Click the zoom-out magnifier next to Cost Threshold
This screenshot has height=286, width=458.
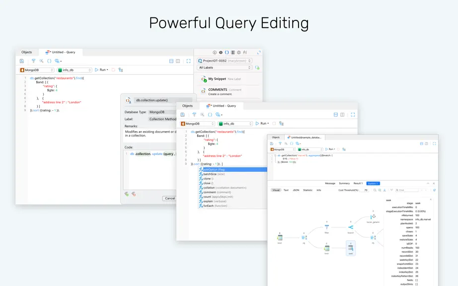point(375,190)
